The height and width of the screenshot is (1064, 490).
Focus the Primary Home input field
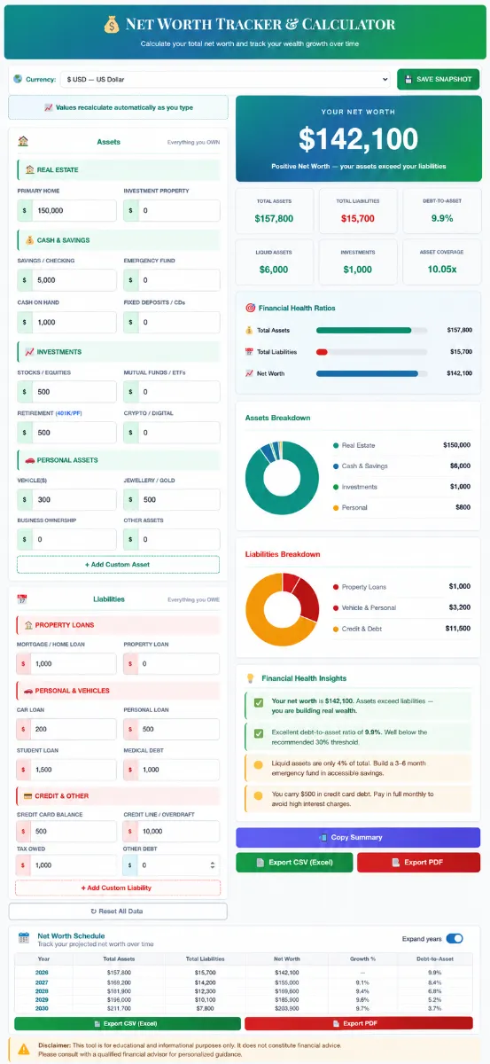66,211
